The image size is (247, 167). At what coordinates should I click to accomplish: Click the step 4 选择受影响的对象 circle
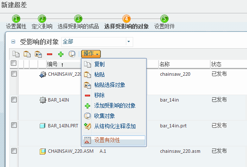pos(126,19)
